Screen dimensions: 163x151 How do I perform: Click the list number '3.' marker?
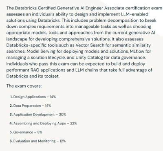point(11,115)
